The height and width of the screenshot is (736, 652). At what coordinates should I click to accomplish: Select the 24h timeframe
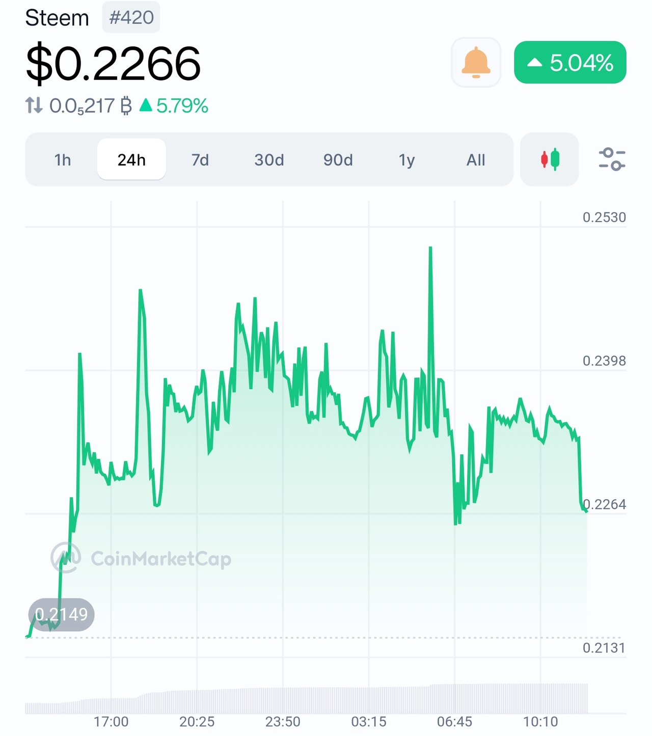(131, 159)
